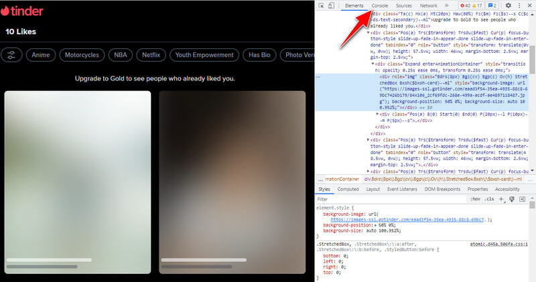
Task: Click the Filter styles input field
Action: 389,199
